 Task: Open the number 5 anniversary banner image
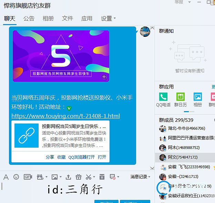61,56
